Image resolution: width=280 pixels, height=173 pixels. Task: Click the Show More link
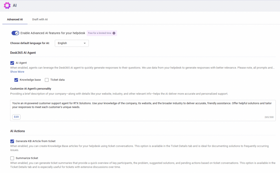[x=17, y=71]
